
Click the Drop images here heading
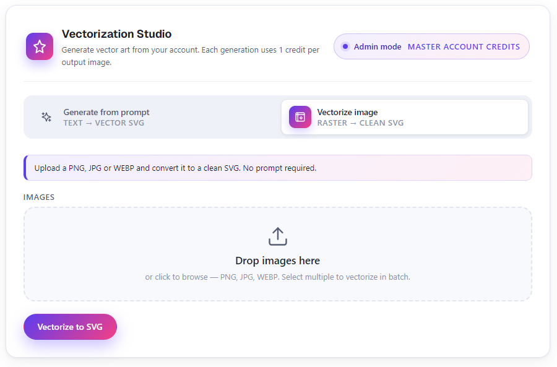[x=278, y=261]
